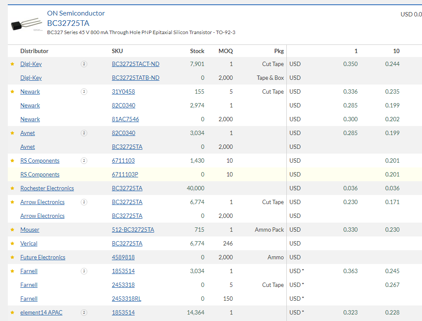Click the star icon beside RS Components 6711103
Screen dimensions: 422x321
coord(13,161)
